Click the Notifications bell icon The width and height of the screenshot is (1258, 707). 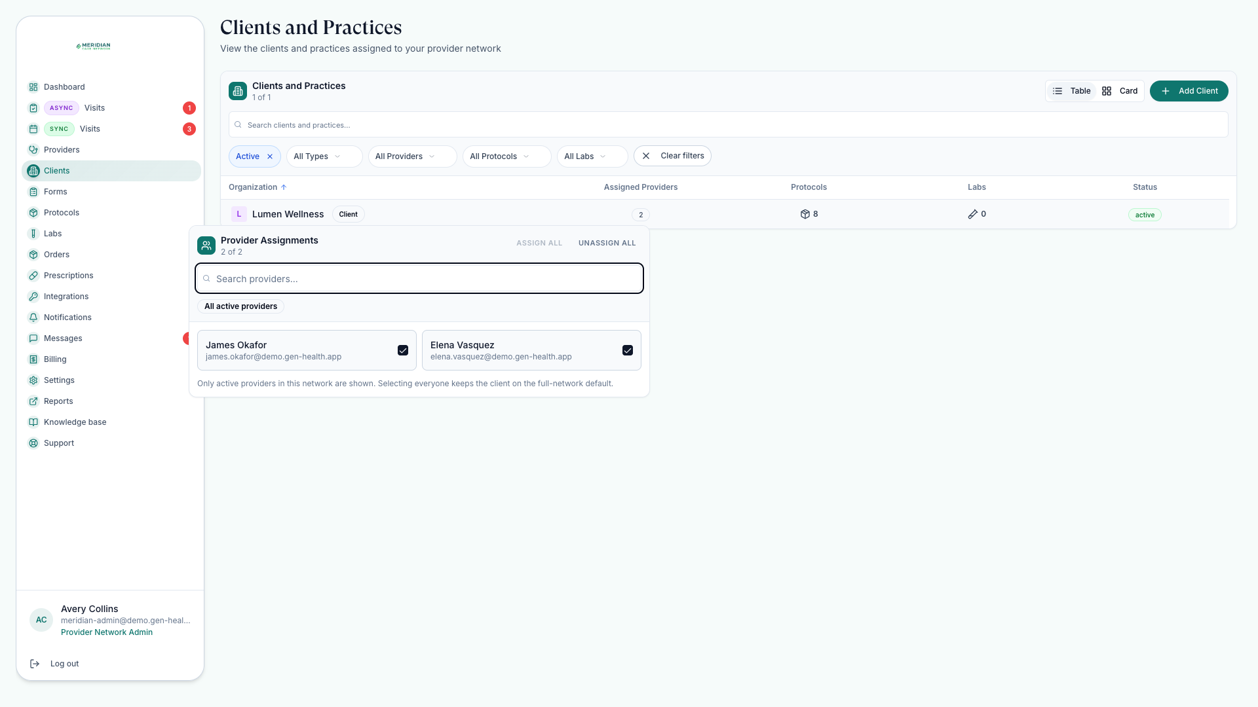pos(33,317)
